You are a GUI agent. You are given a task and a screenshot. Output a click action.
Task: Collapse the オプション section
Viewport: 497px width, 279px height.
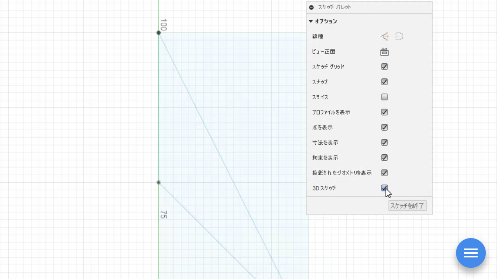tap(311, 22)
